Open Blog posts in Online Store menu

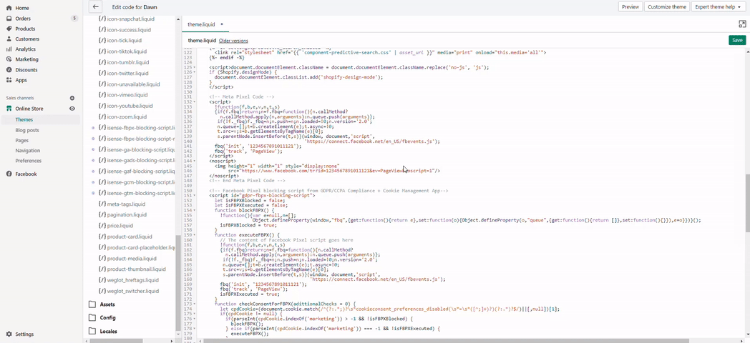coord(27,130)
